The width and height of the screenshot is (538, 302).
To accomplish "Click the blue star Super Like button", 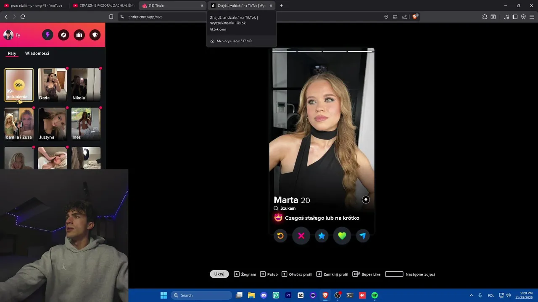I will (322, 236).
